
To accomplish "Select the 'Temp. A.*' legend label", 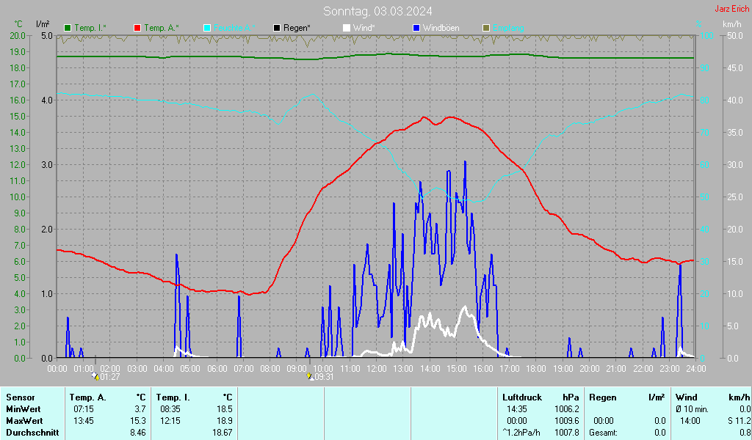I will (x=161, y=29).
